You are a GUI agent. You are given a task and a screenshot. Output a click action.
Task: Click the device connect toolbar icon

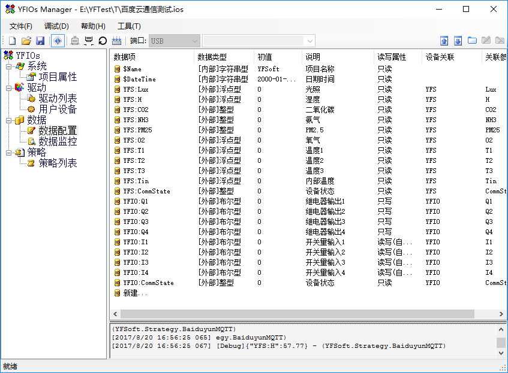tap(75, 41)
